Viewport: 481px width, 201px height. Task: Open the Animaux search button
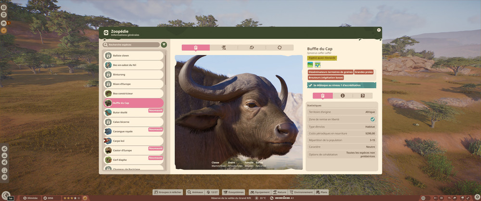[x=195, y=192]
